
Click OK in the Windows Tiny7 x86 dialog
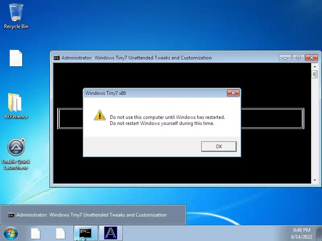[219, 147]
